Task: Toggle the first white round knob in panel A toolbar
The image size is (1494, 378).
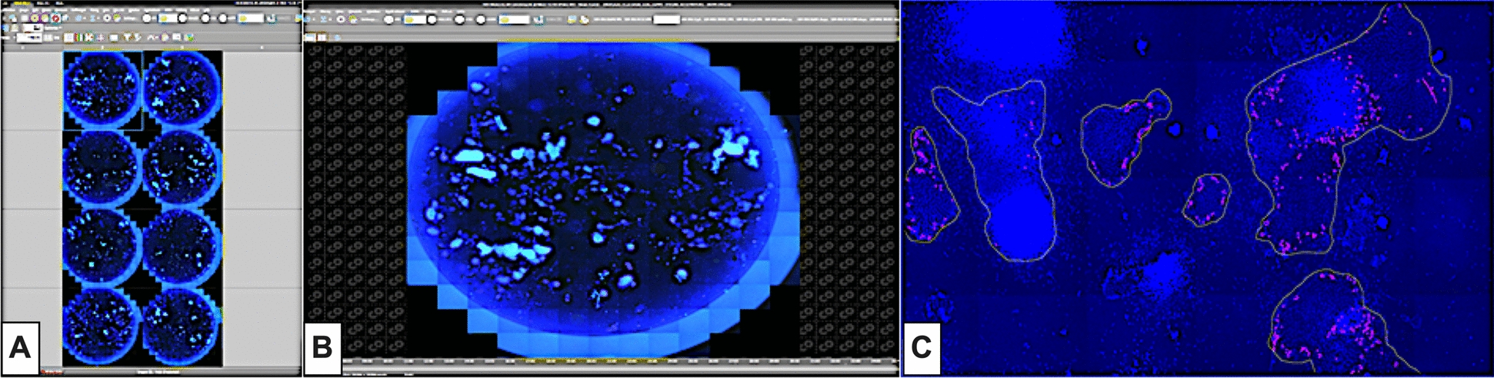Action: click(147, 18)
